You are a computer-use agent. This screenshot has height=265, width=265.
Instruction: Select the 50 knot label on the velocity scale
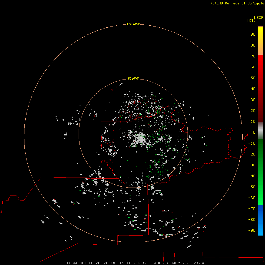[x=253, y=78]
